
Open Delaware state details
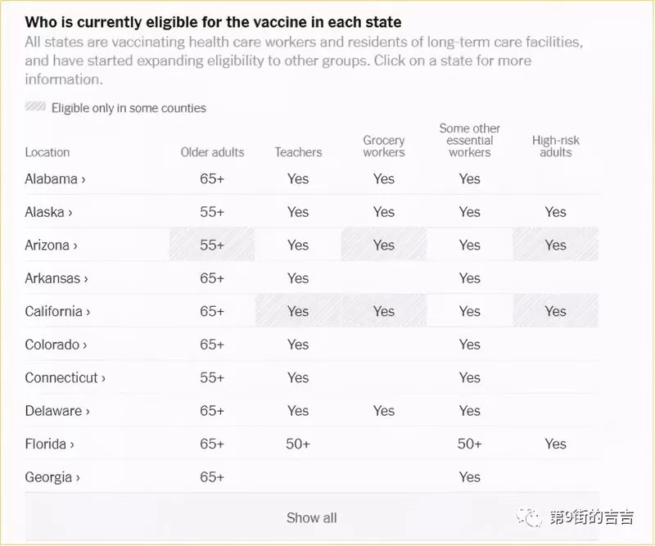[57, 411]
